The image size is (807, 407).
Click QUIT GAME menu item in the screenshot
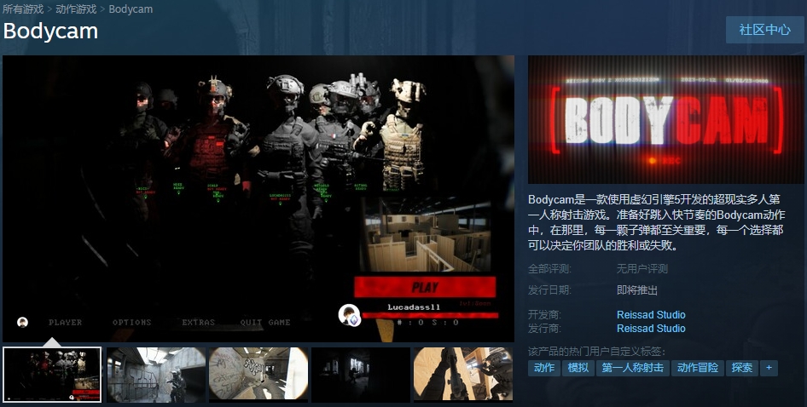point(265,322)
